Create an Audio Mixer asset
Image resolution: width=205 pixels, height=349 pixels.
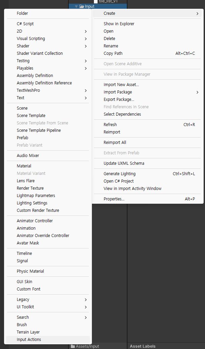(48, 155)
